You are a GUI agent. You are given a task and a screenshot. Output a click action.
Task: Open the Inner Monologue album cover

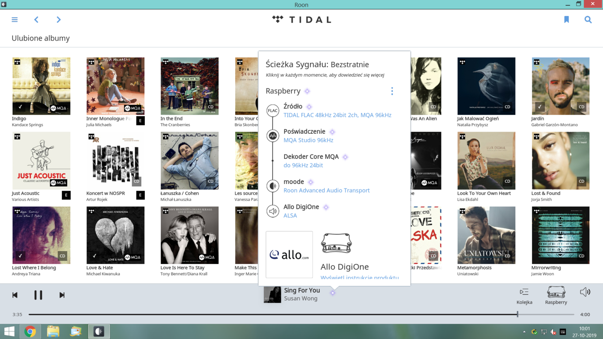(x=115, y=86)
